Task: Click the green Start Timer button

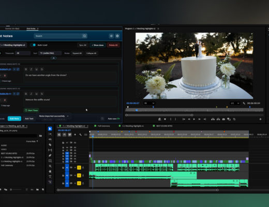Action: tap(31, 110)
